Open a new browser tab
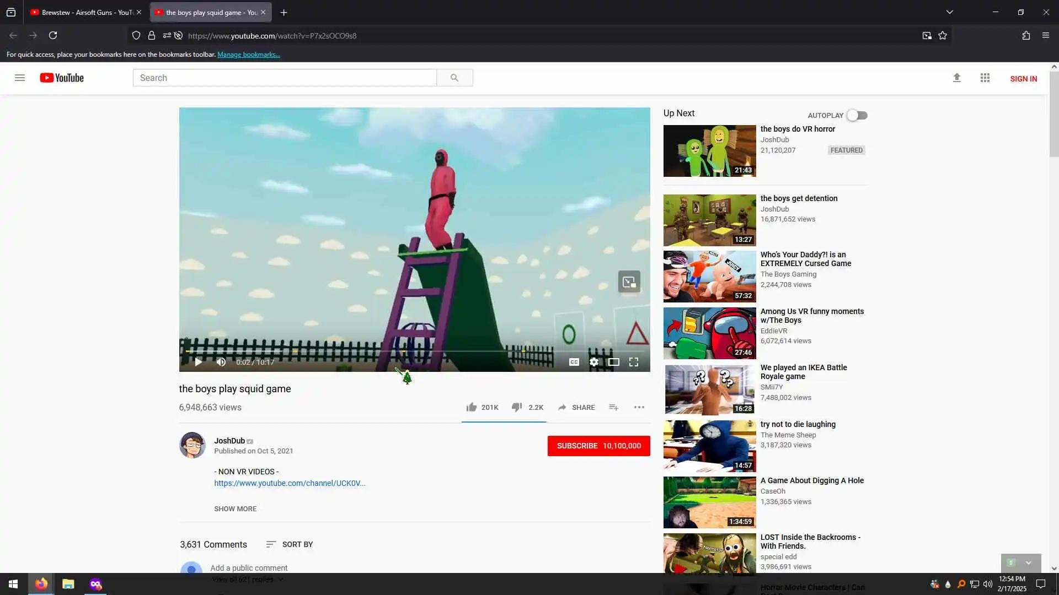Image resolution: width=1059 pixels, height=595 pixels. [284, 12]
